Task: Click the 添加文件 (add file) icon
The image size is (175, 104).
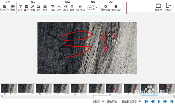Action: click(5, 6)
